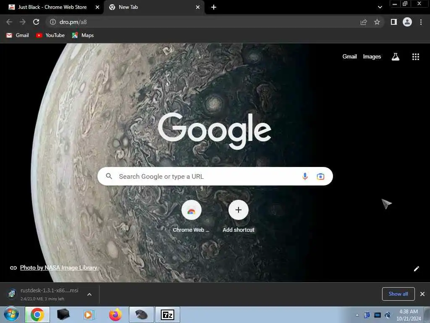
Task: Open the mouse-shaped app in taskbar
Action: pos(142,315)
